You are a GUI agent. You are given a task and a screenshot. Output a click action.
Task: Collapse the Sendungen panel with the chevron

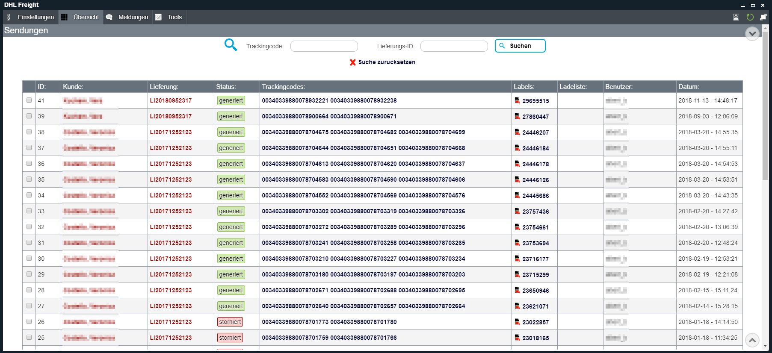752,33
